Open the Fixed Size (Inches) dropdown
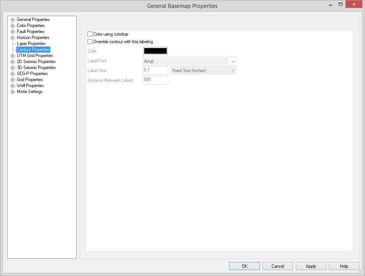Image resolution: width=365 pixels, height=276 pixels. (x=233, y=71)
